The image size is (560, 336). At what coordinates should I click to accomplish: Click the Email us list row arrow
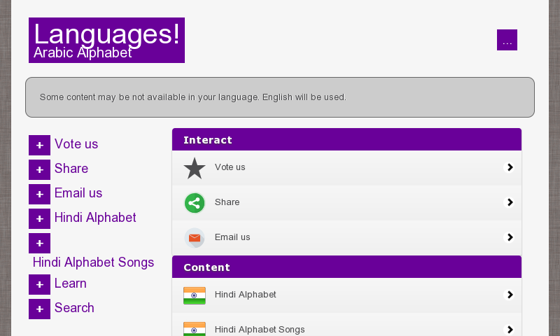click(x=510, y=237)
